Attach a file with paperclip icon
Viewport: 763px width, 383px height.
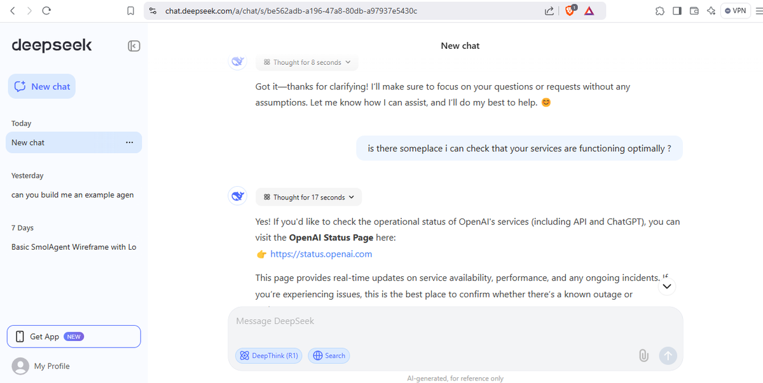point(643,356)
